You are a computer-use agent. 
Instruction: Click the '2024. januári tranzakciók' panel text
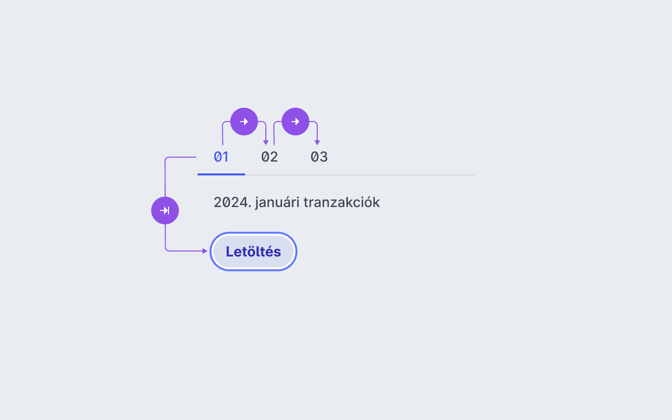297,203
